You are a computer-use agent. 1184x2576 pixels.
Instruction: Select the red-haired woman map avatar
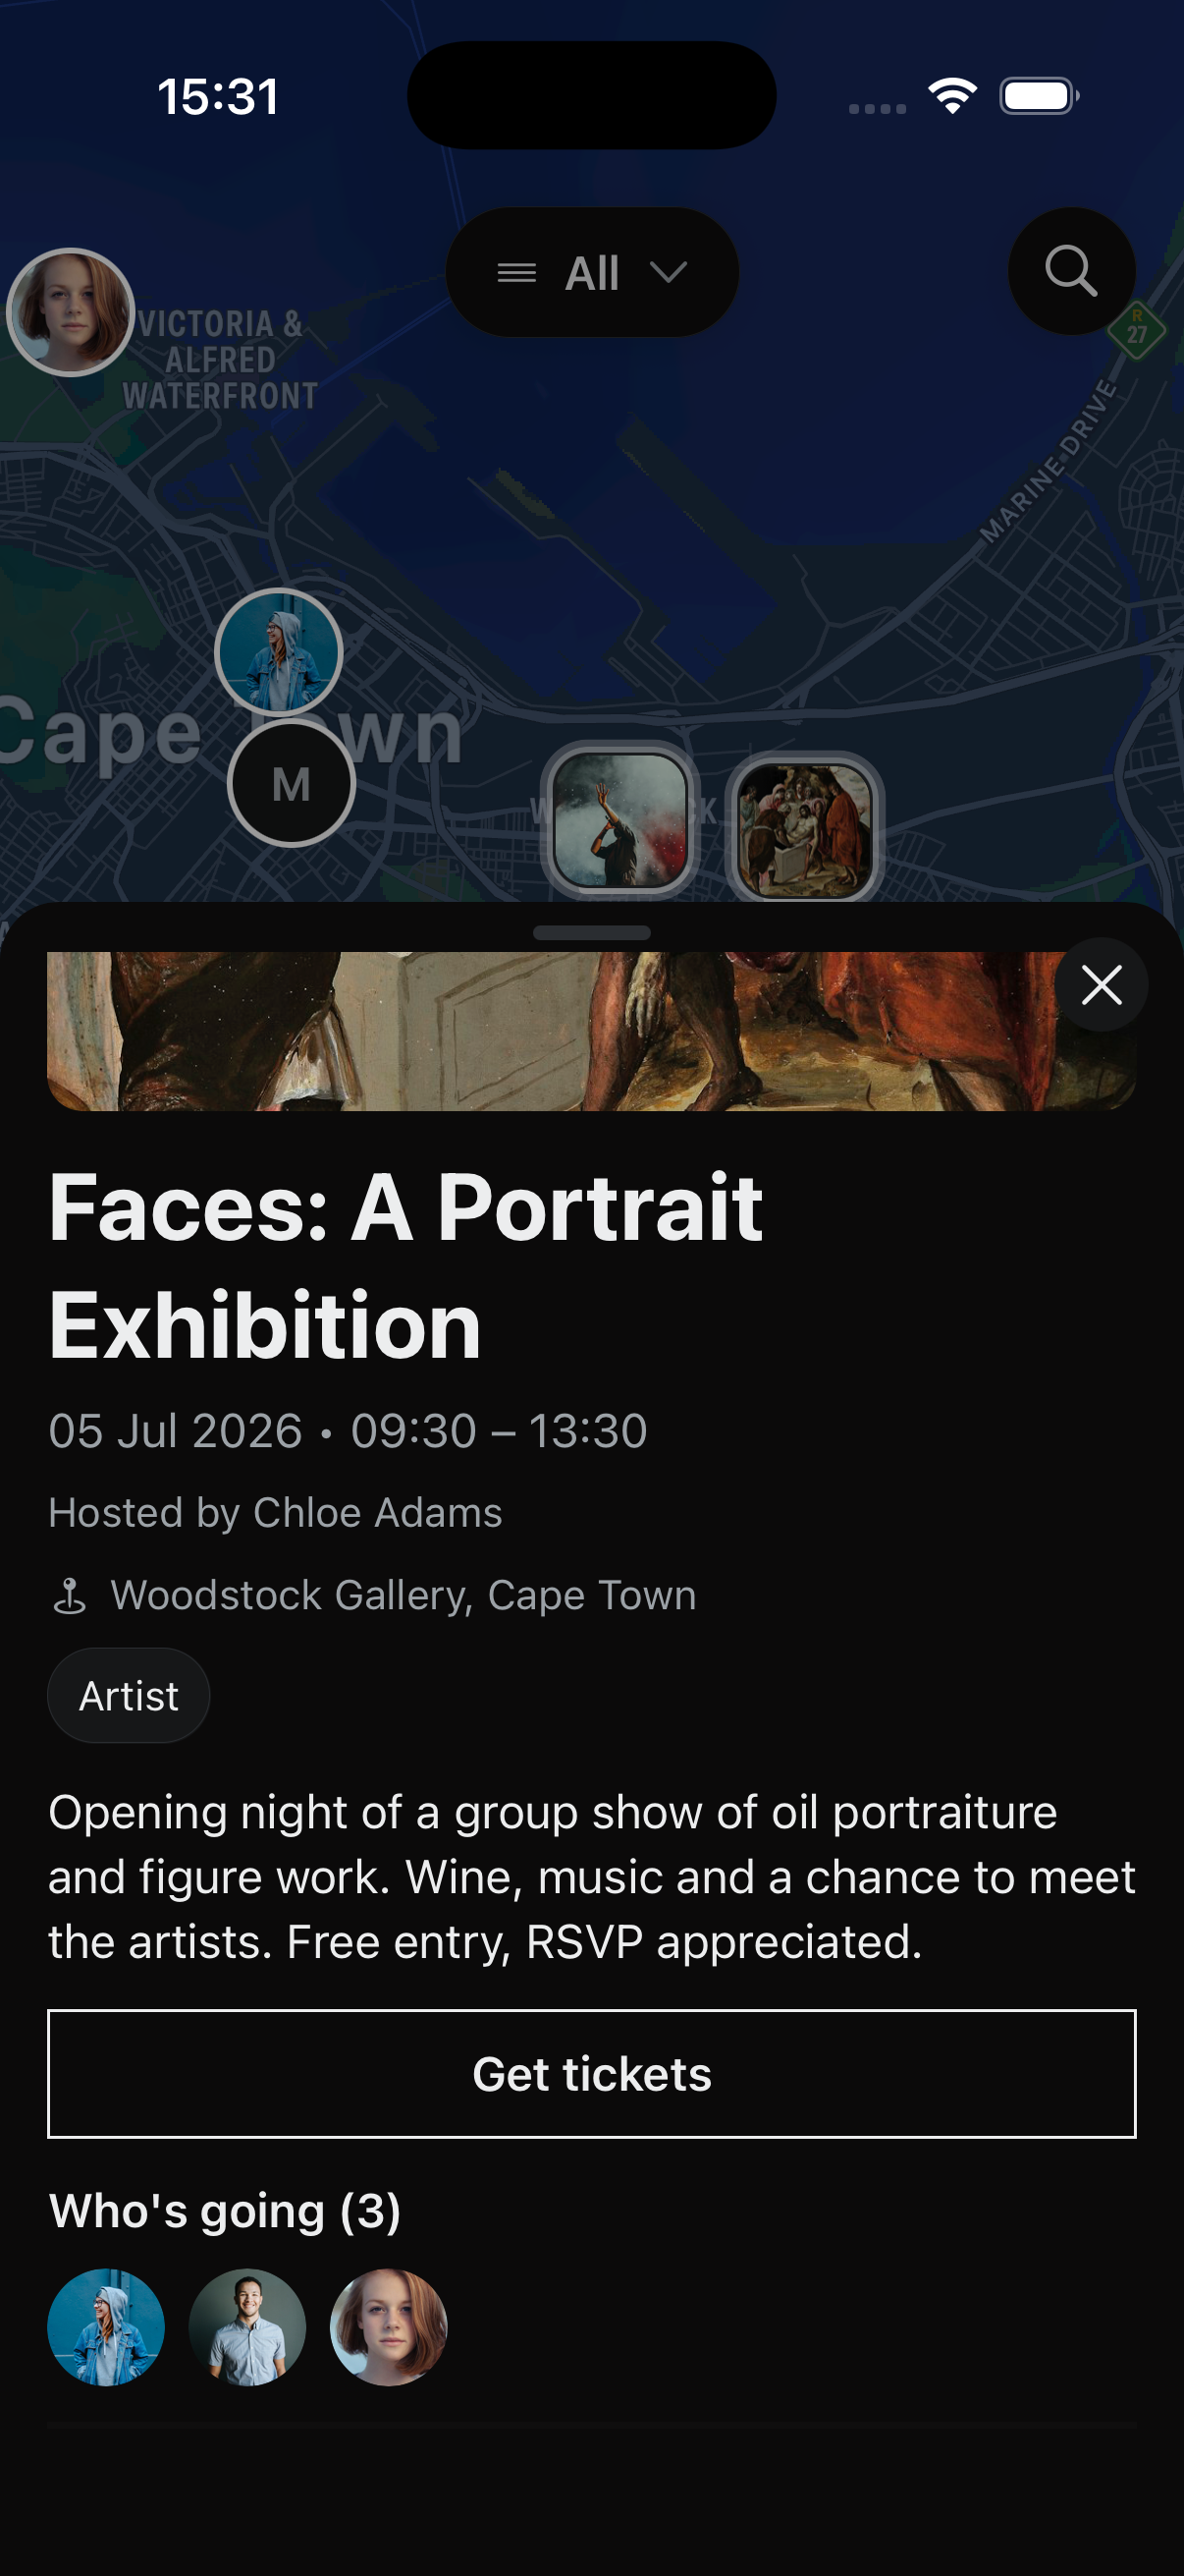click(x=70, y=312)
